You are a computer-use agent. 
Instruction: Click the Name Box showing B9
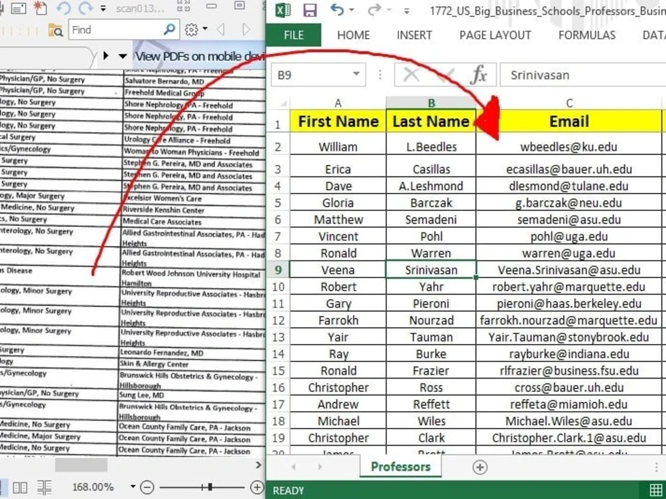312,75
